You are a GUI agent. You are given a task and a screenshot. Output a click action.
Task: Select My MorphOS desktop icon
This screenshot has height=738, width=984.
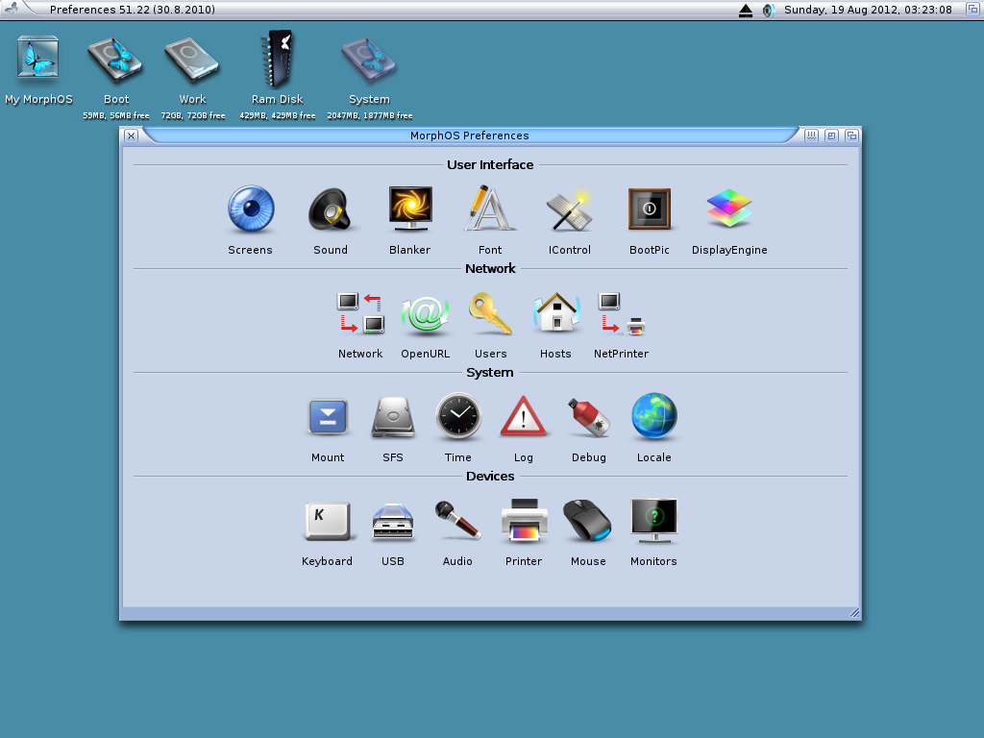click(38, 58)
